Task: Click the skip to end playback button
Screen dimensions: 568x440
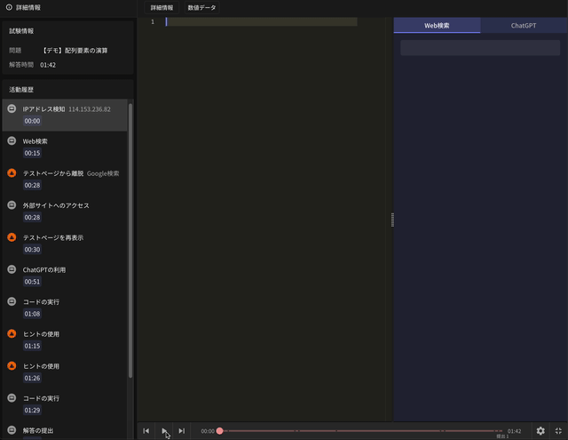Action: point(182,431)
